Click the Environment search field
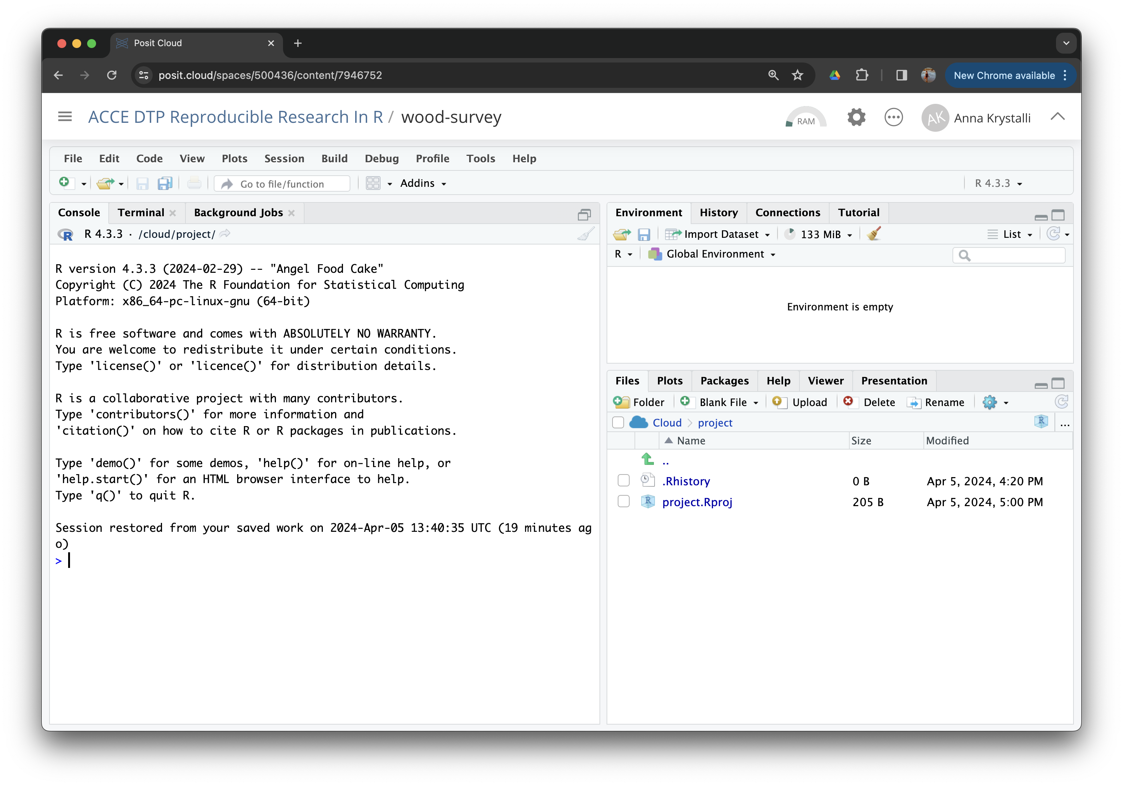Screen dimensions: 1123x786 click(x=1009, y=255)
